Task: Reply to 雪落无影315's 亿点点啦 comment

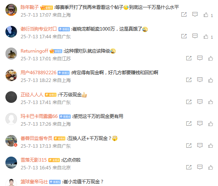Action: pos(200,167)
